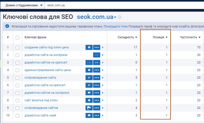
Task: Click shop icon for доработка сайта киев
Action: click(x=89, y=115)
